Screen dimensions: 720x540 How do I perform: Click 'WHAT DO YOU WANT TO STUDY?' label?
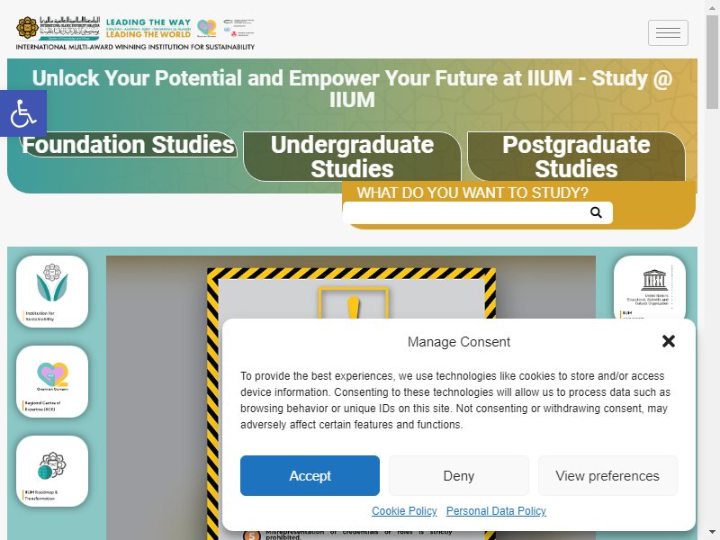point(472,193)
